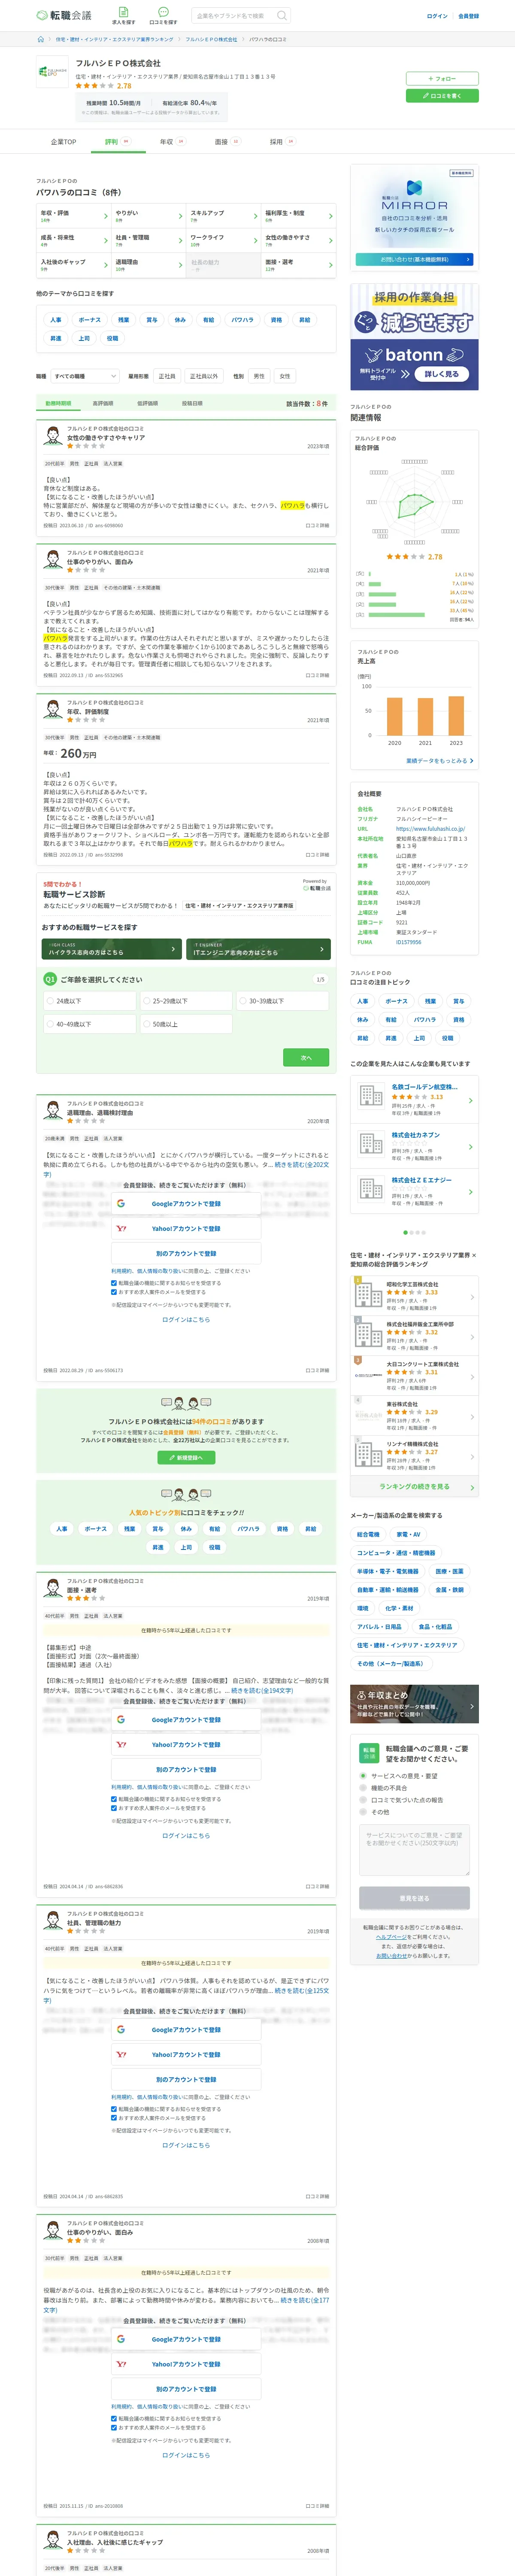
Task: Click the 口コミを書く button
Action: [442, 96]
